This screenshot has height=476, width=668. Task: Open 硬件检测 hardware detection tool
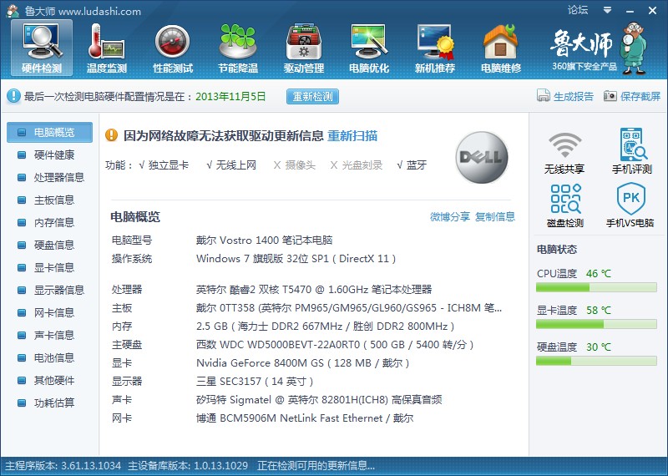[42, 48]
